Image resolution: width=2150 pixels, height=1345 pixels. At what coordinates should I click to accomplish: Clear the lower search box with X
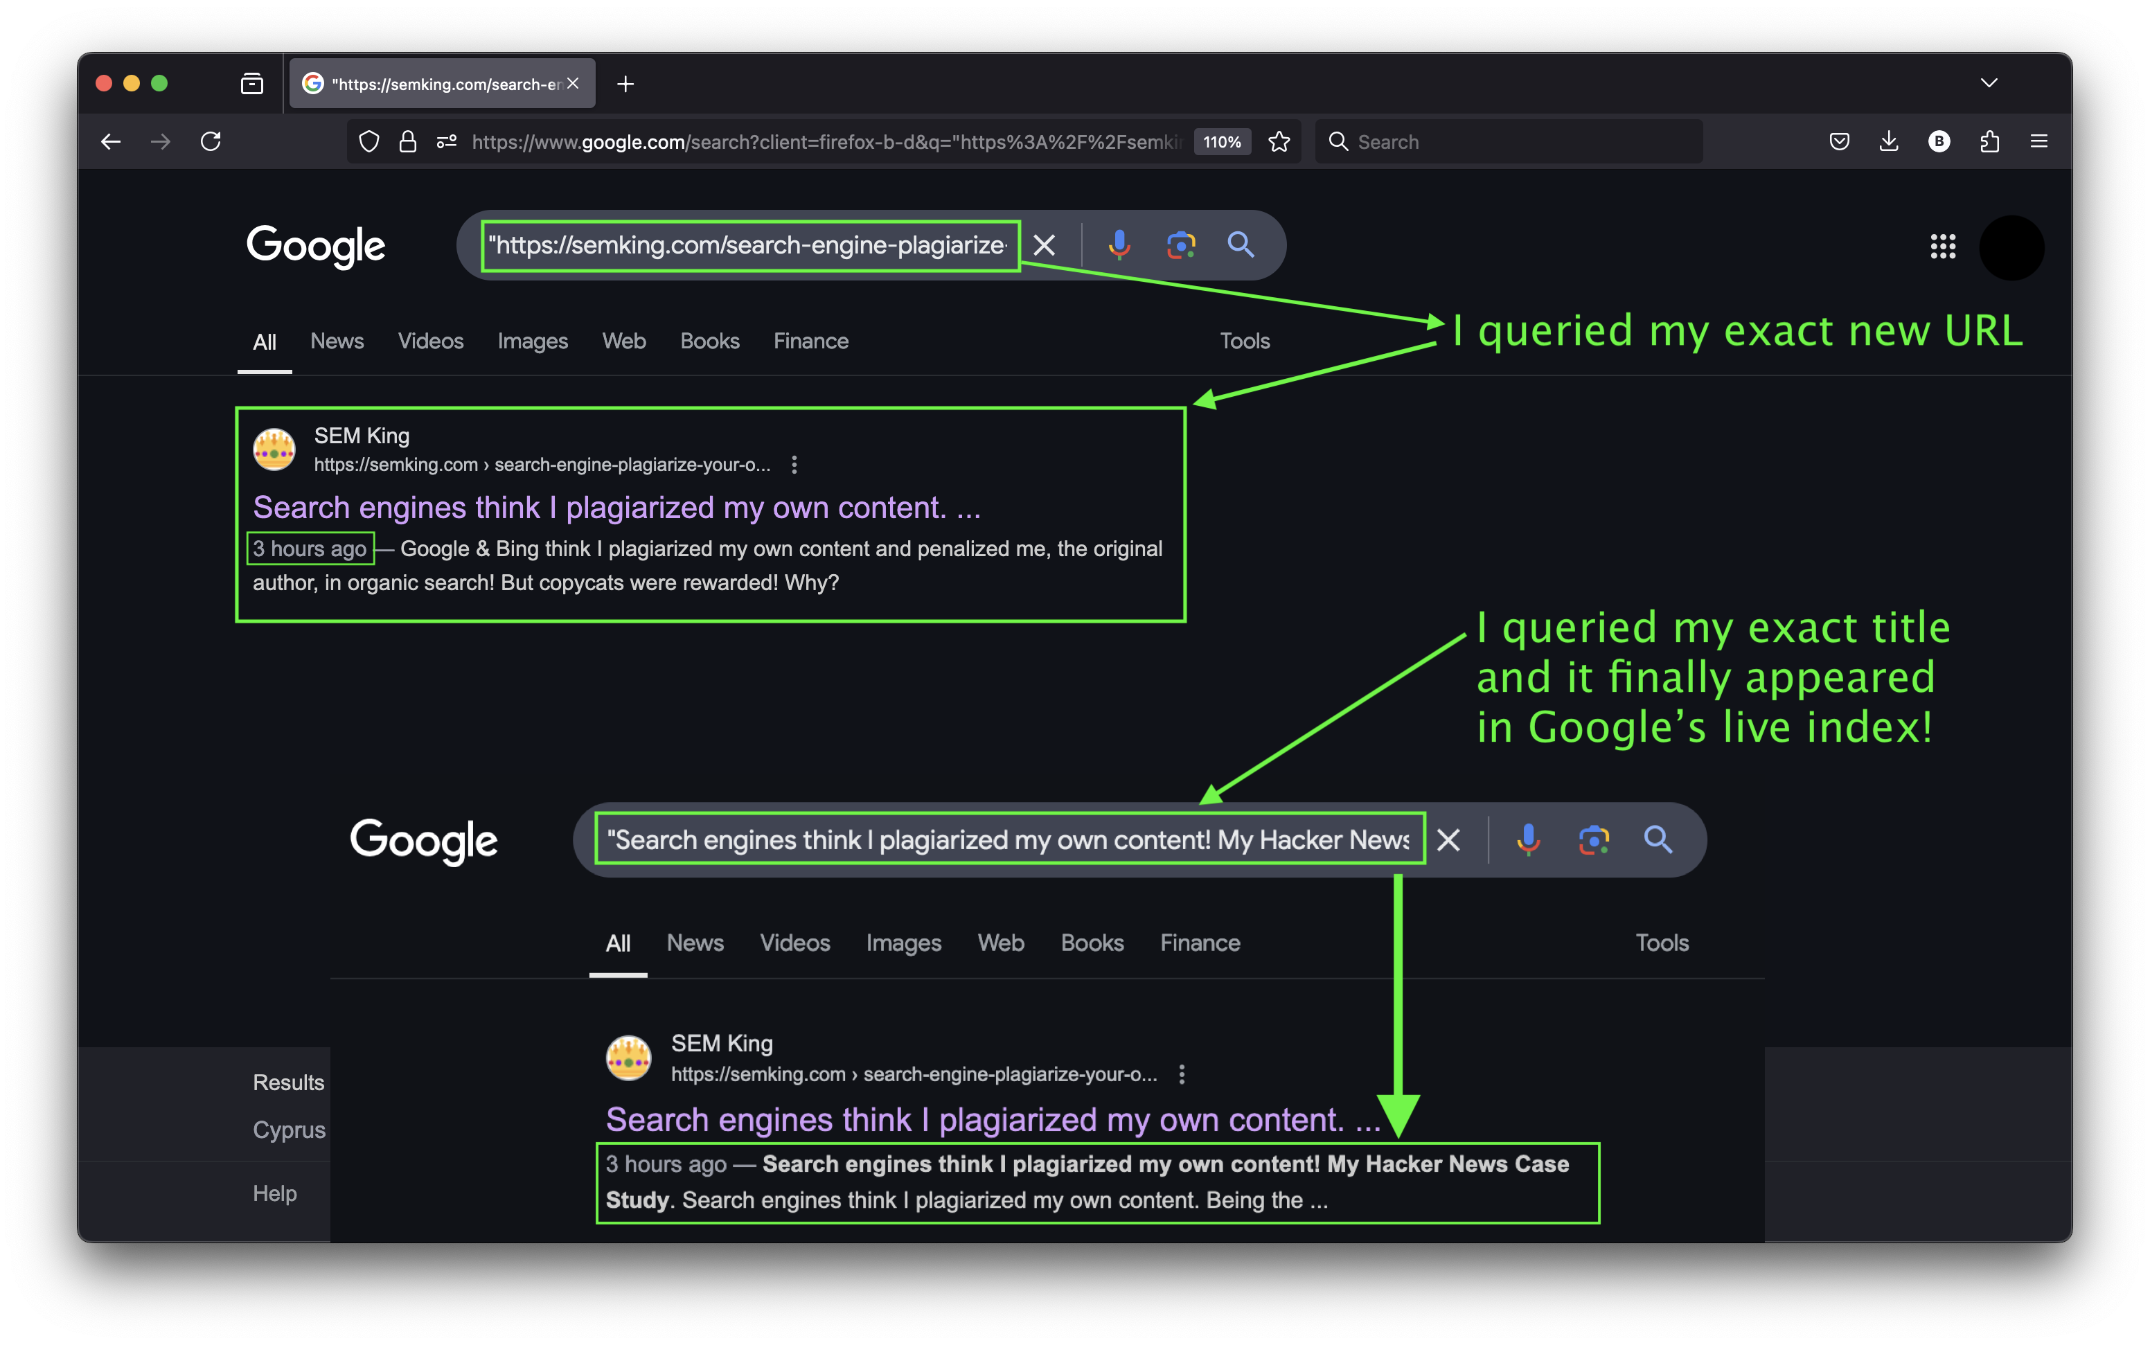(x=1448, y=839)
